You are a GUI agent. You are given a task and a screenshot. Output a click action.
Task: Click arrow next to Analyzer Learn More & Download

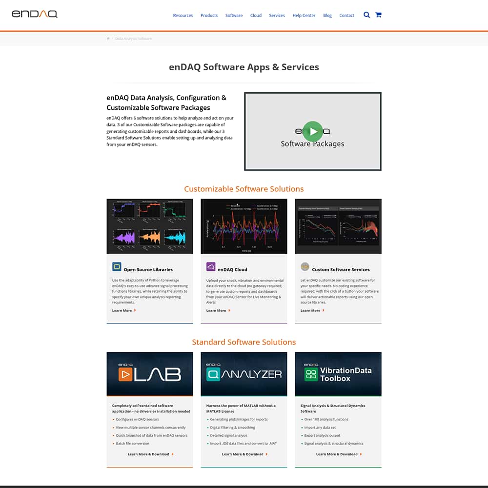[267, 454]
